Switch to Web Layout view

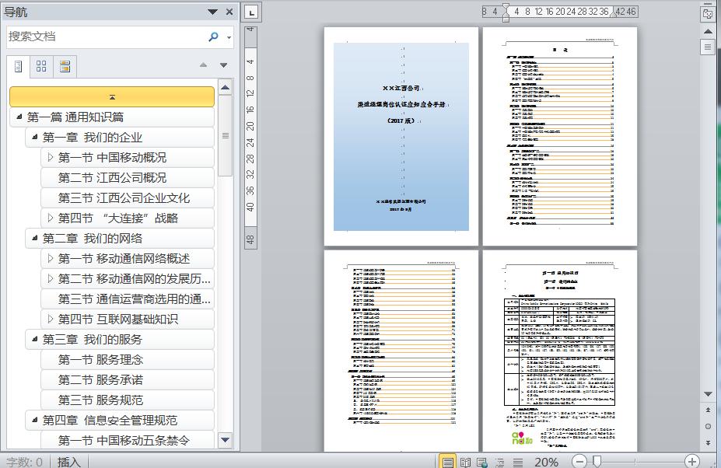[x=482, y=462]
